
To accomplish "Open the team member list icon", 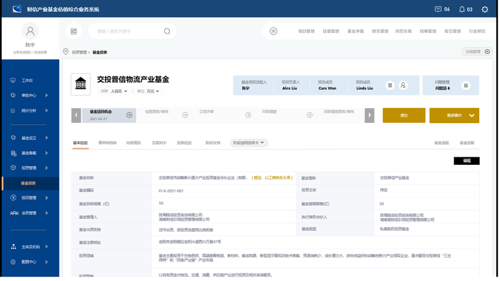I will coord(389,86).
